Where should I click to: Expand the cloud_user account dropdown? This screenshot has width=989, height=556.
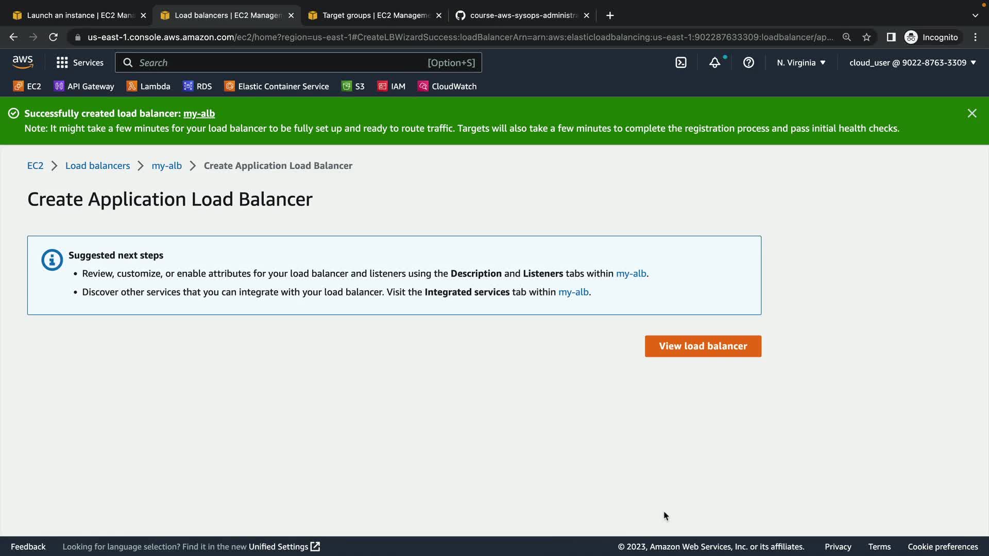point(912,63)
